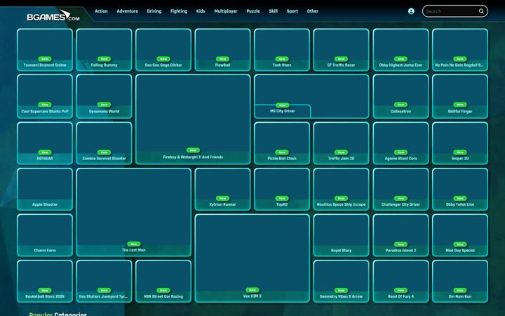Open The Last Man large tile
This screenshot has height=316, width=505.
click(134, 212)
